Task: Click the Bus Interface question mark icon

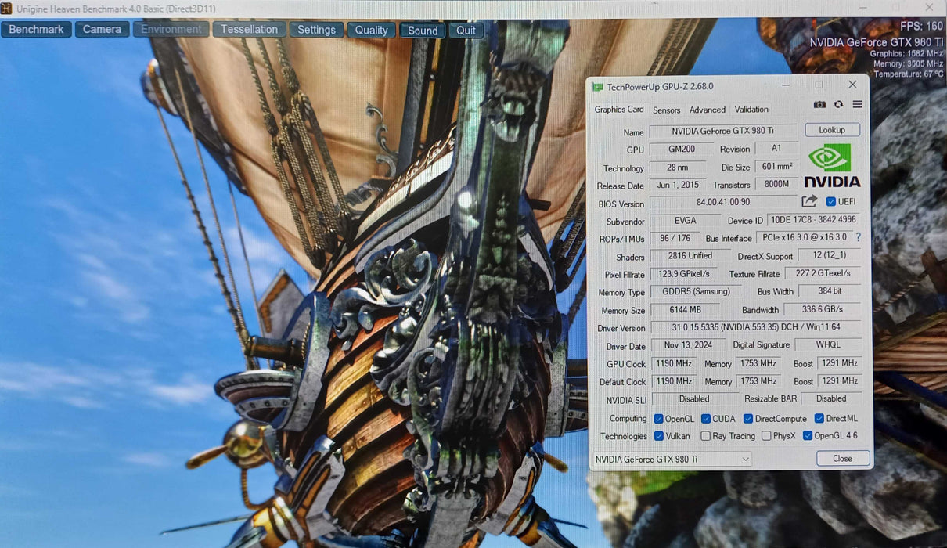Action: (858, 238)
